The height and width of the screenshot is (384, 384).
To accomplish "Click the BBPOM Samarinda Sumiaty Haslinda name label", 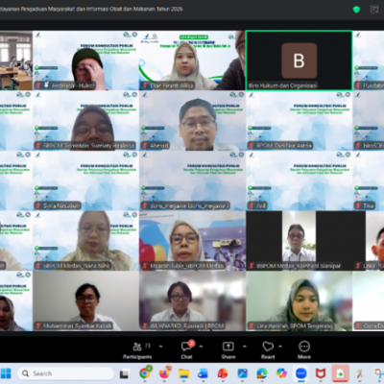I will click(88, 146).
